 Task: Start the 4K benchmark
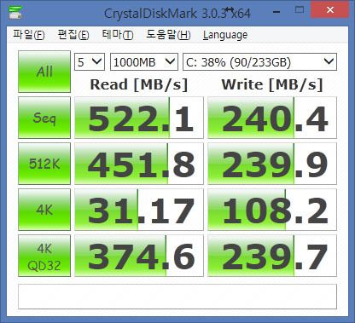[x=44, y=210]
